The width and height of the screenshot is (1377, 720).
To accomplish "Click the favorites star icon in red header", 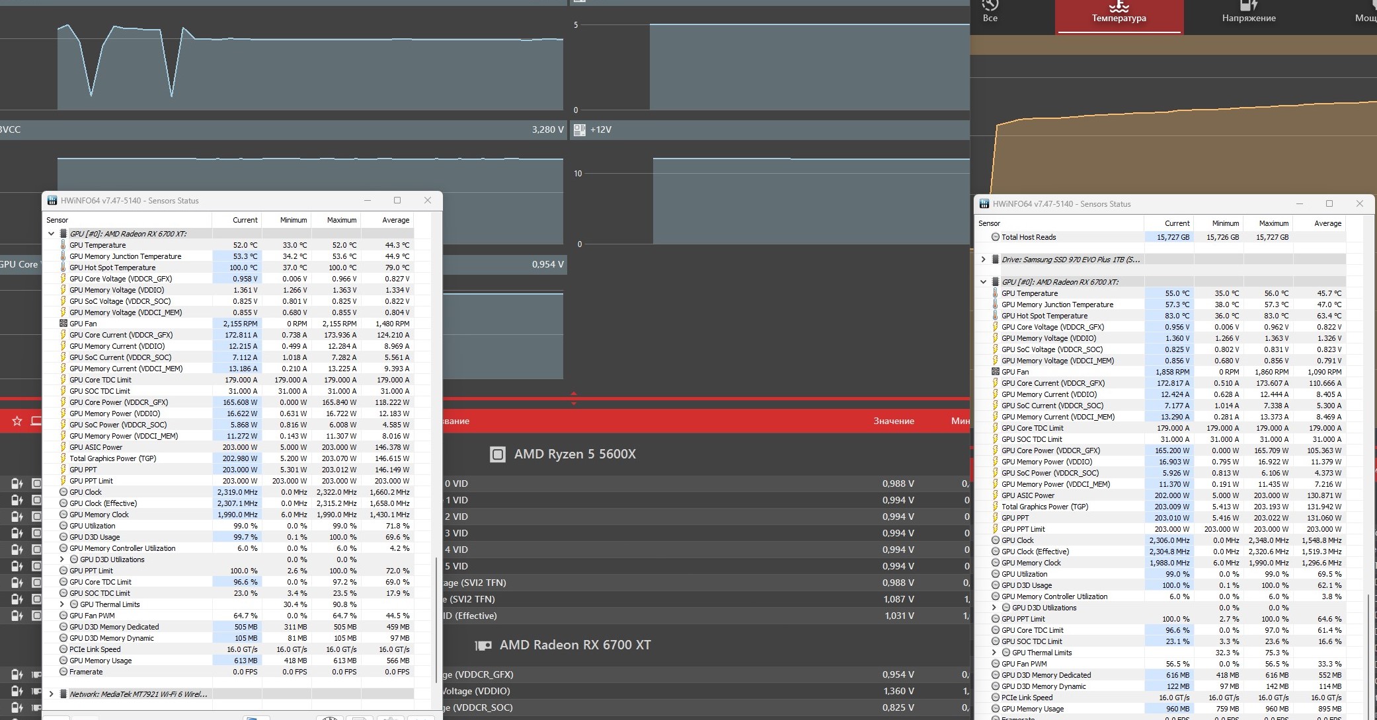I will 17,421.
